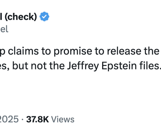Screen dimensions: 161x130
Task: Click the words 'but not' in the second line
Action: pyautogui.click(x=30, y=66)
